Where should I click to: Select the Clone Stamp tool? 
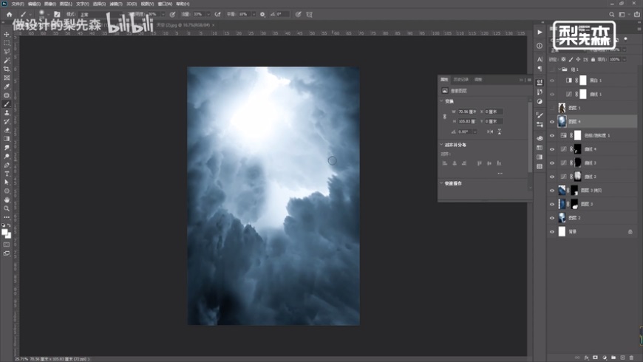coord(7,113)
